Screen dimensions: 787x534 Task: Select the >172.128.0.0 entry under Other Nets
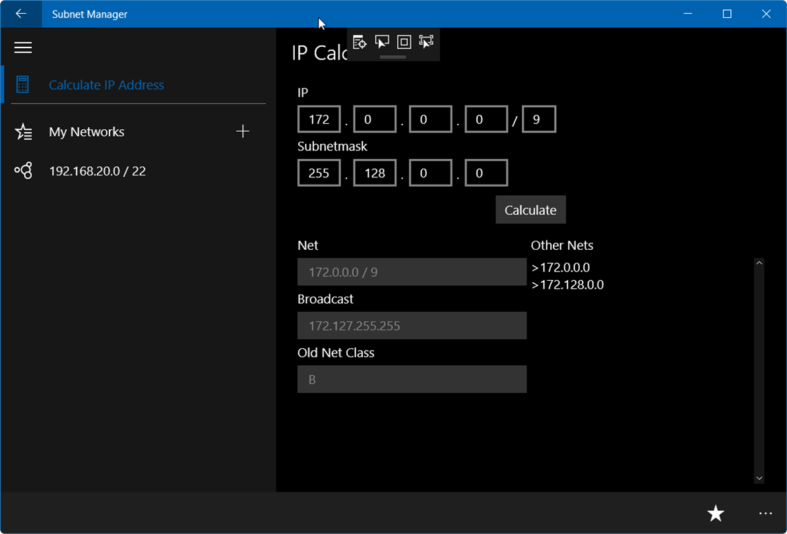(x=568, y=285)
